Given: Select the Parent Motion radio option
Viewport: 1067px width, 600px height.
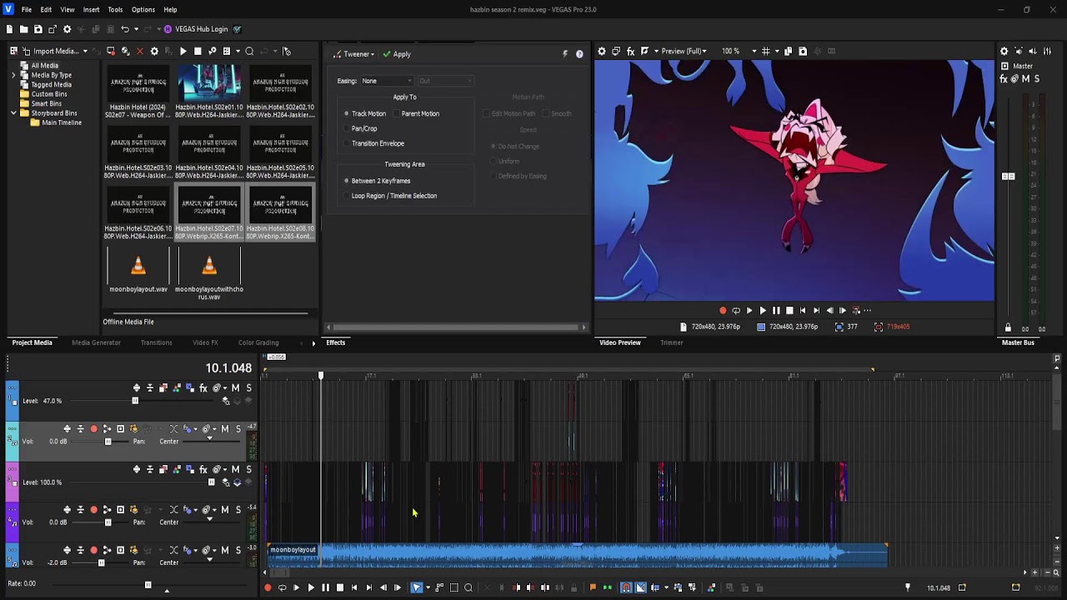Looking at the screenshot, I should 416,113.
